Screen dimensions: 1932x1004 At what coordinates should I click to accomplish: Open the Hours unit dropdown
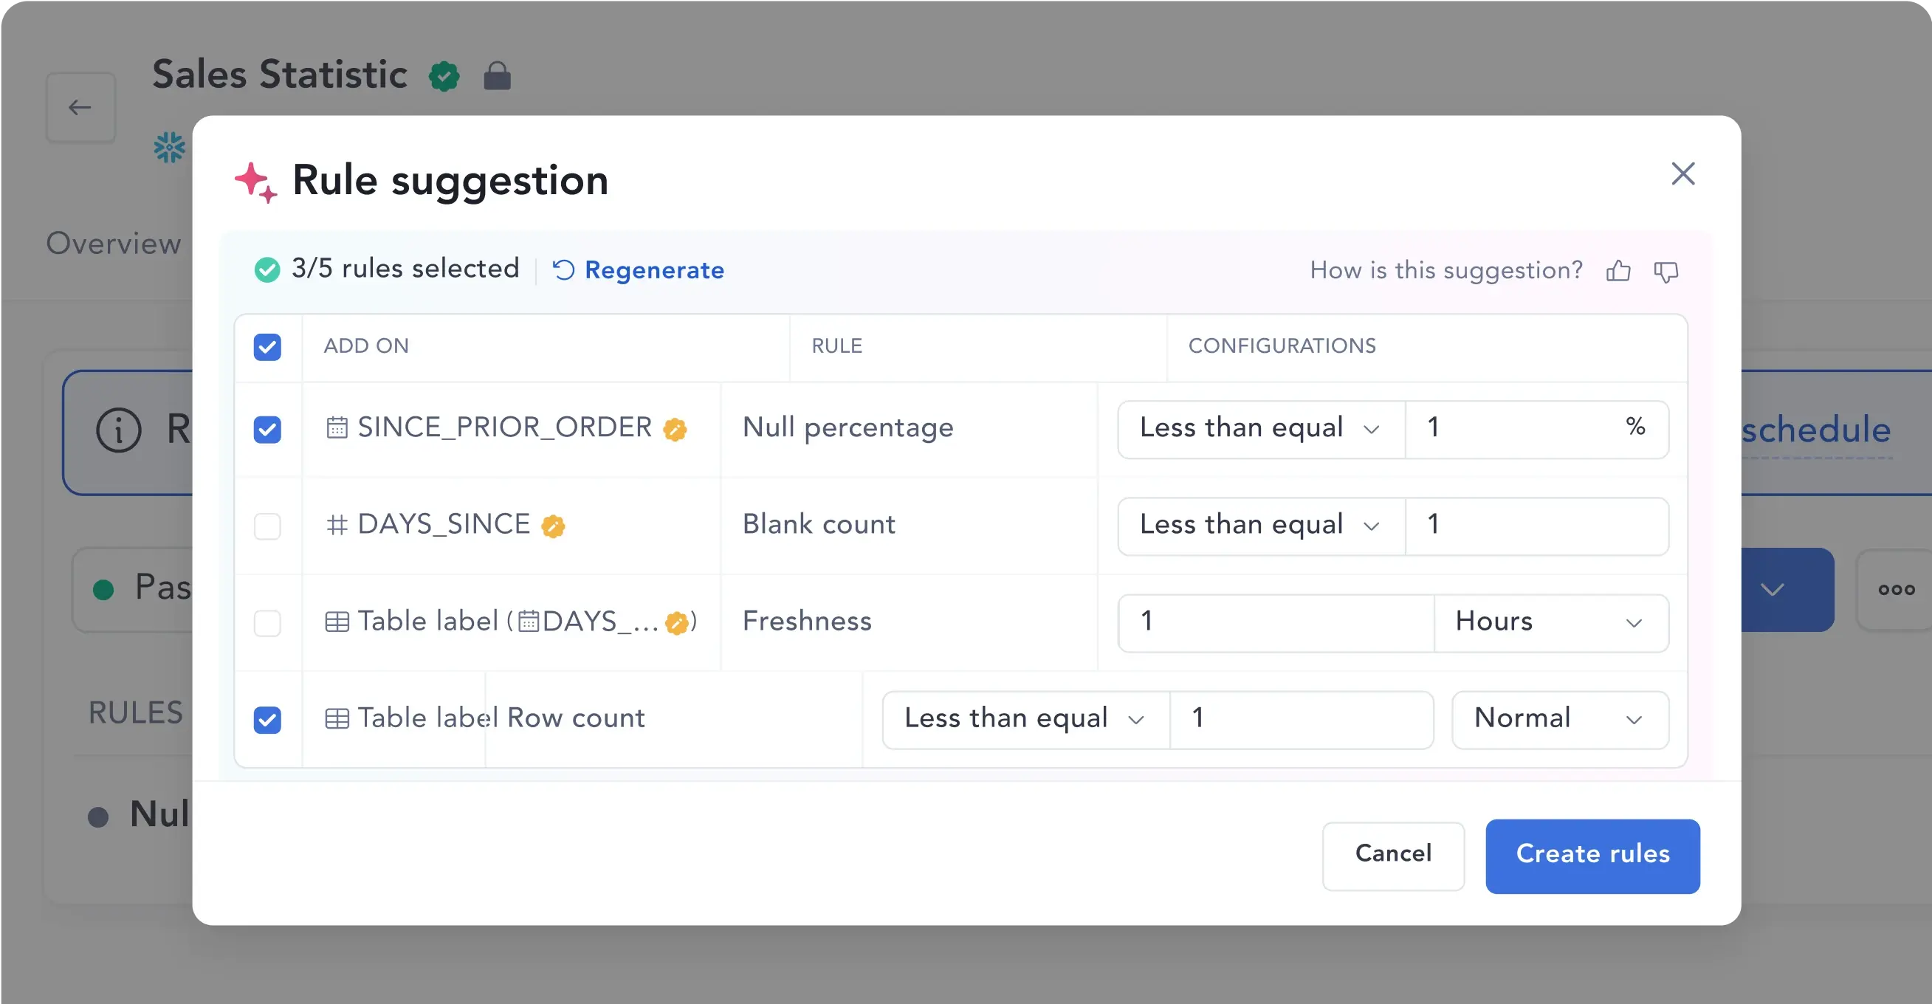1550,622
